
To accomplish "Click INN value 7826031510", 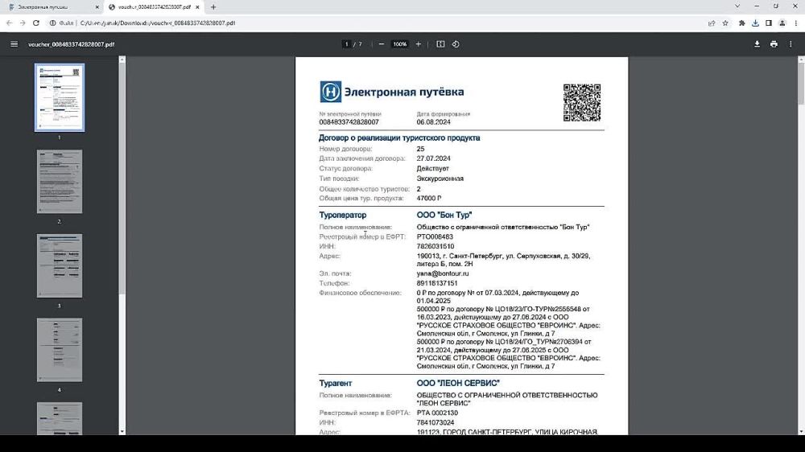I will (x=436, y=246).
